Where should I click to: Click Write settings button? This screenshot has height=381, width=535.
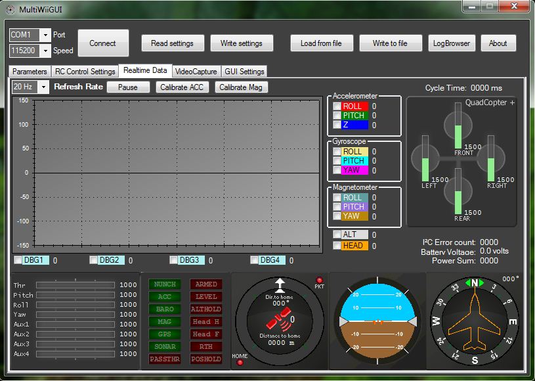click(242, 43)
